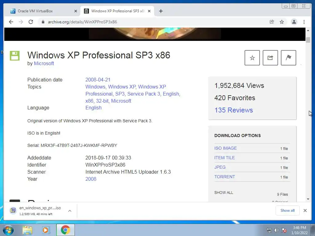Close the downloads bar
This screenshot has width=315, height=236.
[x=305, y=210]
